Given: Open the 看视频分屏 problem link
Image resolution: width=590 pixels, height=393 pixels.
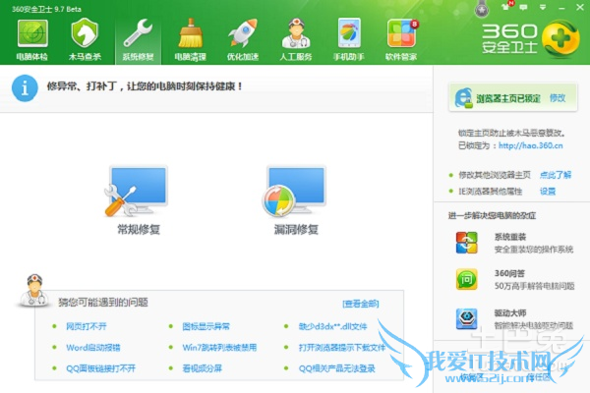Looking at the screenshot, I should (202, 368).
